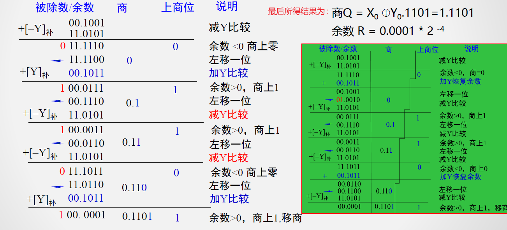Click '00.1110' outside the green table
The width and height of the screenshot is (507, 230).
pos(86,101)
